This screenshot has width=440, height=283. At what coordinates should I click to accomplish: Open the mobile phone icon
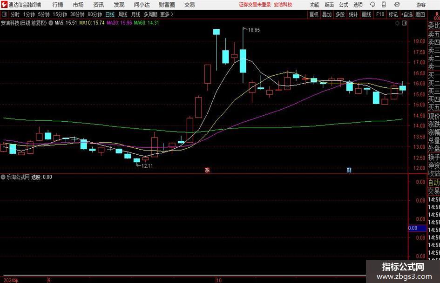coord(384,5)
